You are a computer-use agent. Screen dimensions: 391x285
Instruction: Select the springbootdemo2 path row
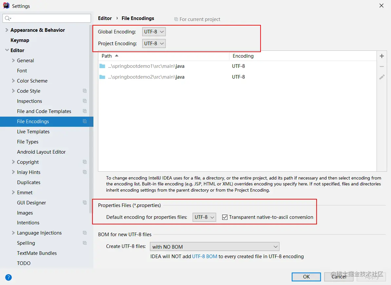click(x=237, y=77)
